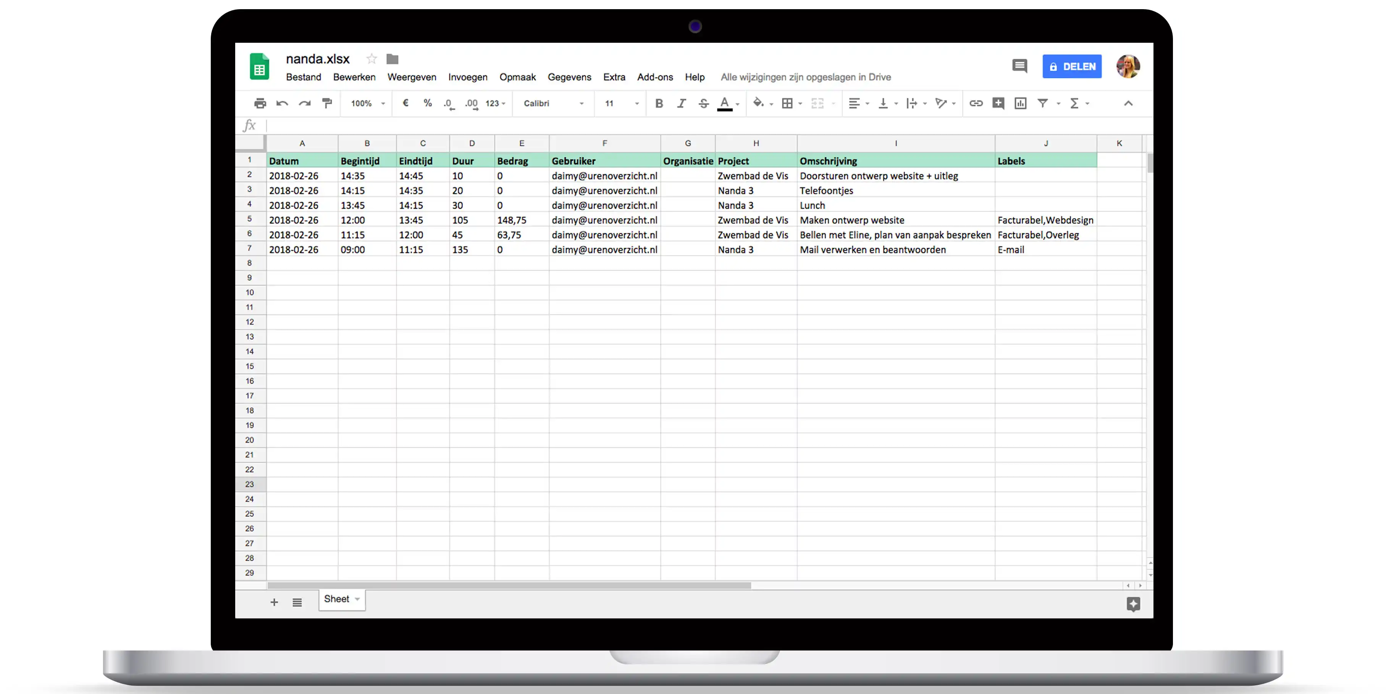Screen dimensions: 1386x694
Task: Click the Explore icon at bottom right
Action: pos(1133,604)
